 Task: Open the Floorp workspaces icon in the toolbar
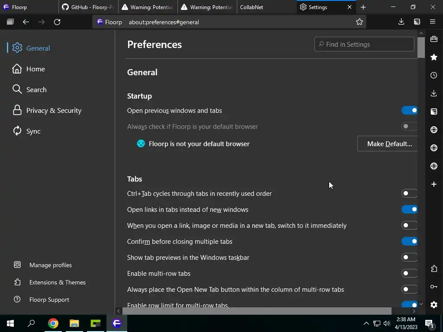click(x=10, y=22)
